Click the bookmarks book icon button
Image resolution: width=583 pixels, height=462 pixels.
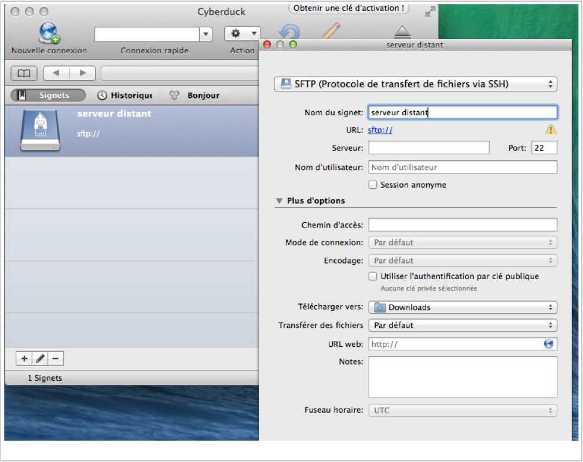tap(24, 73)
